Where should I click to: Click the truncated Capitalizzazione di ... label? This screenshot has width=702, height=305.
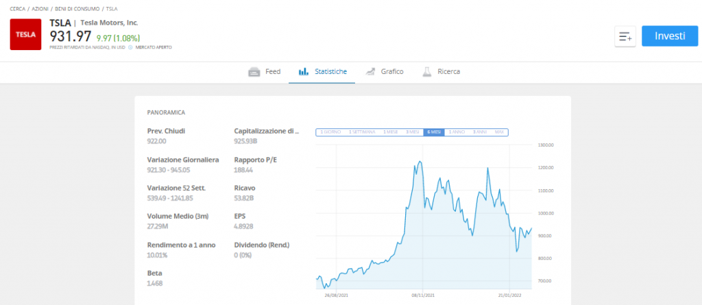267,131
